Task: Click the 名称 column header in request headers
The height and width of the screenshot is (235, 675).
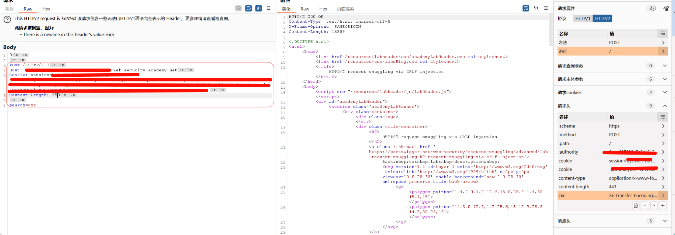Action: pos(582,117)
